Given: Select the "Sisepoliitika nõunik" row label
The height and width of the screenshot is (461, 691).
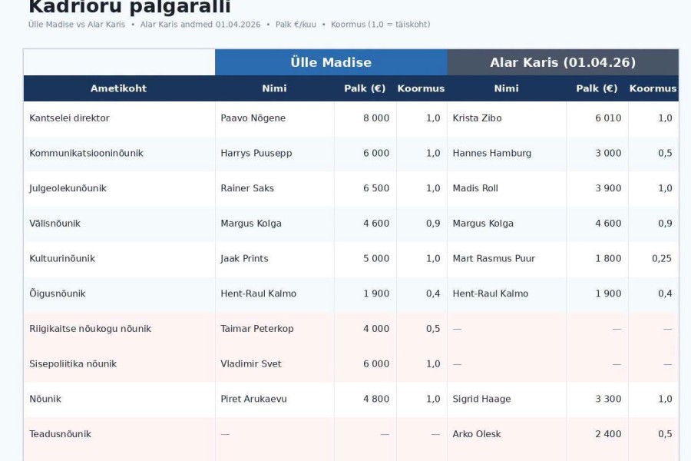Looking at the screenshot, I should tap(73, 364).
